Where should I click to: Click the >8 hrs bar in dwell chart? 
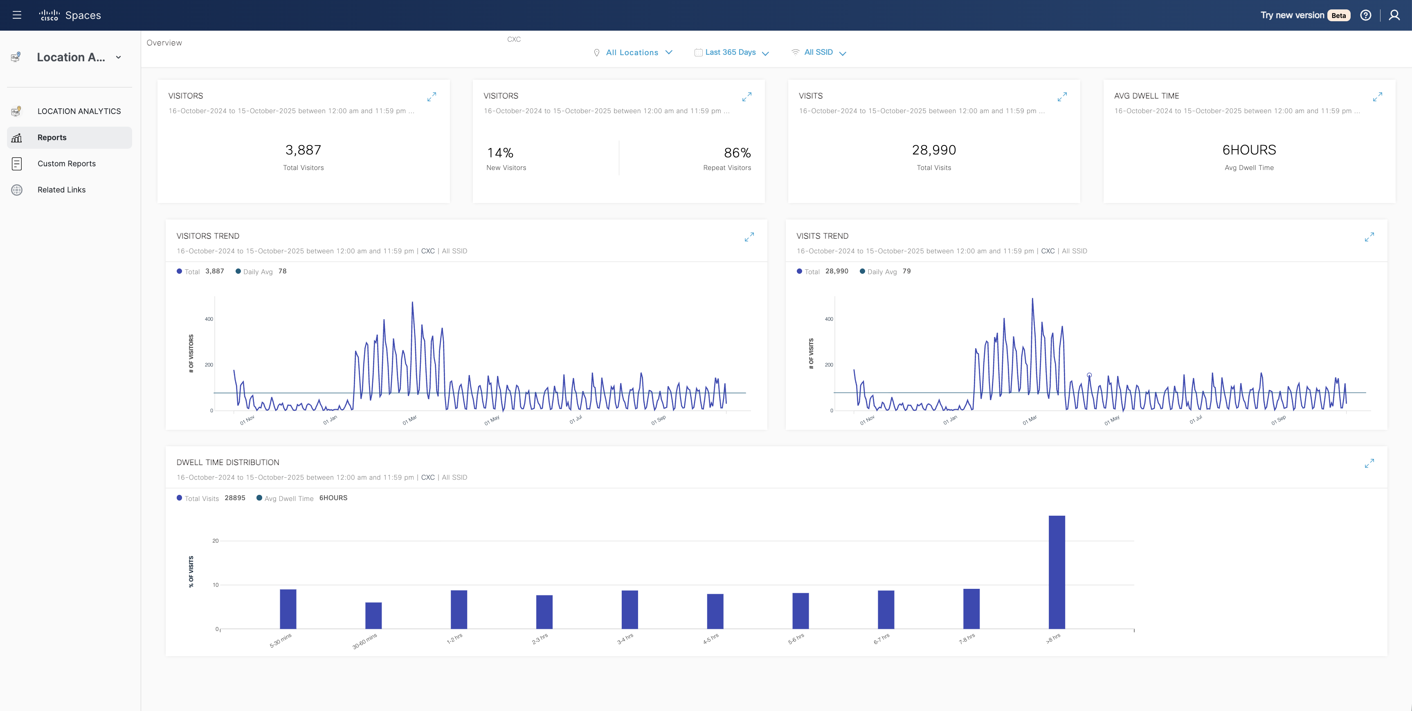click(x=1056, y=572)
